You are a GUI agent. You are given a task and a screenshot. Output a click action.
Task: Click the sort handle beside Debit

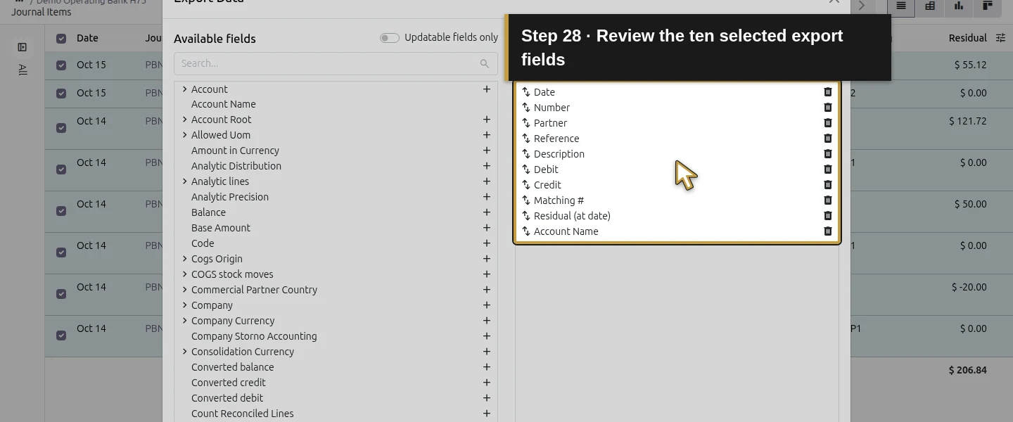525,170
